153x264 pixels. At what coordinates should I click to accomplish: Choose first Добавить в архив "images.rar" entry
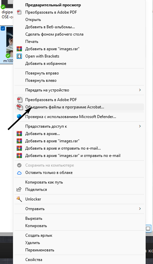79,49
